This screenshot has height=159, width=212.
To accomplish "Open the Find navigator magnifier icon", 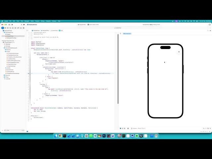I will [10, 28].
